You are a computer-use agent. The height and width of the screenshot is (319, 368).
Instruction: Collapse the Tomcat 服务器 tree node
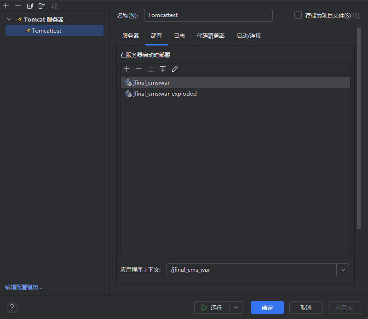[9, 20]
